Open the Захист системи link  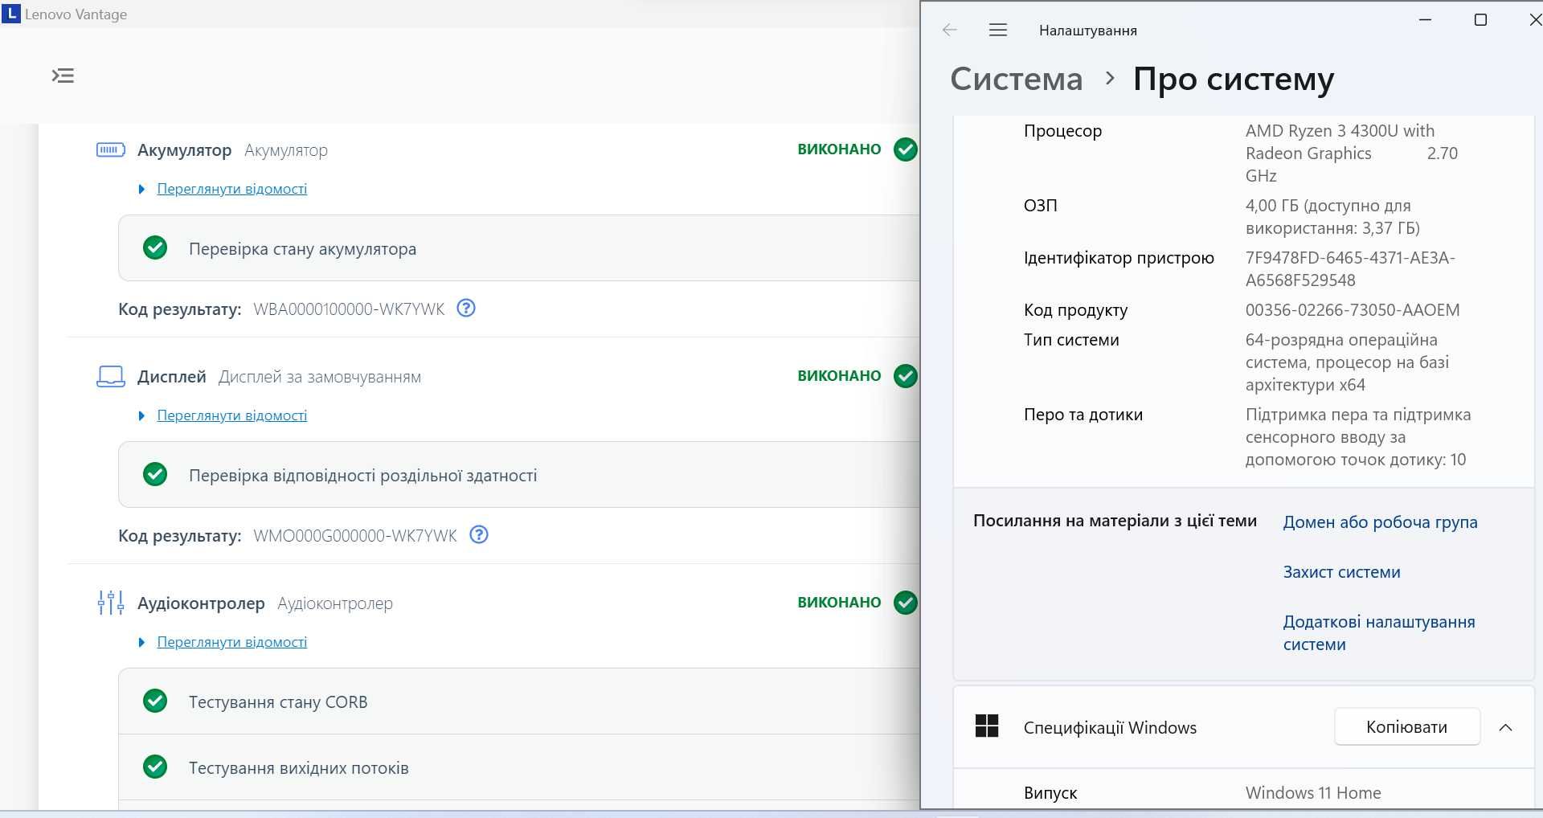(x=1341, y=572)
